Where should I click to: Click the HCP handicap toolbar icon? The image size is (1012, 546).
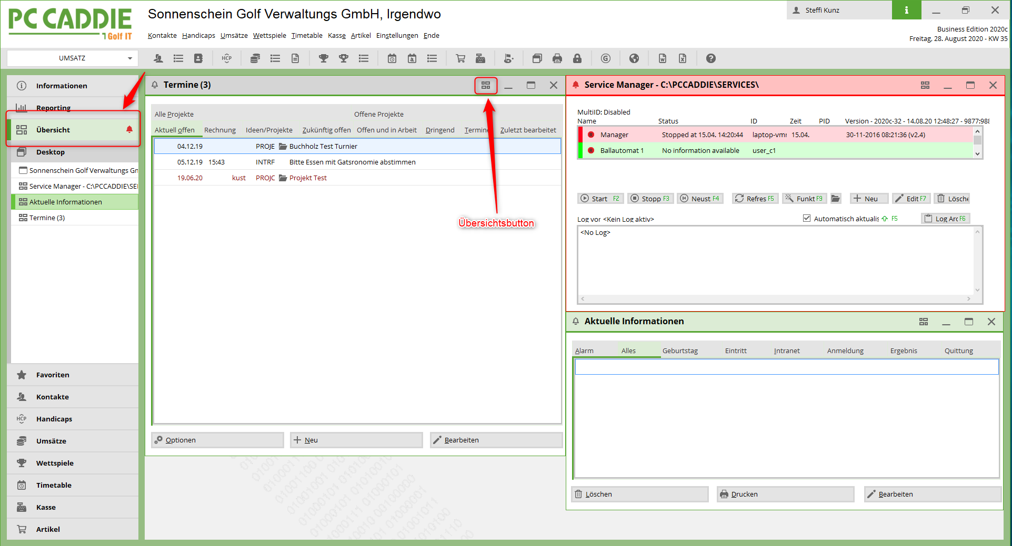coord(227,58)
